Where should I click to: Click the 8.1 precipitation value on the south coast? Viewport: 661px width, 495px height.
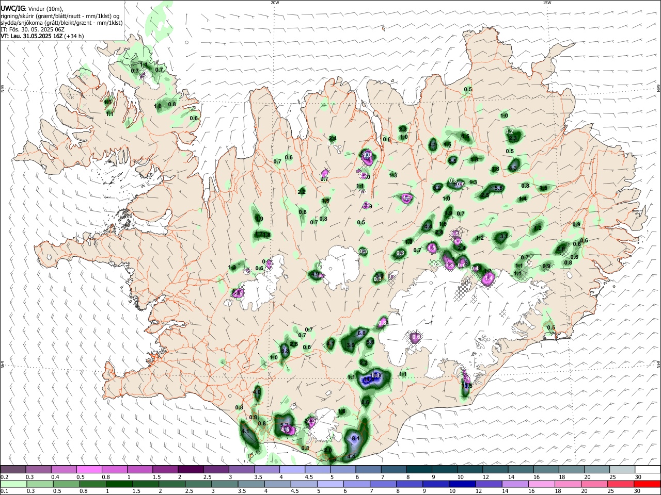[x=355, y=438]
